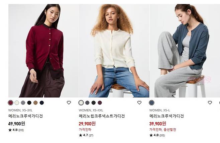Click heart icon on white ribbed short cardigan
220x143 pixels.
139,103
